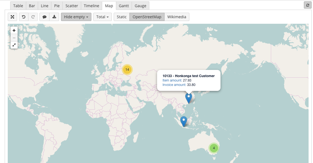Screen dimensions: 313x163
Task: Zoom out the map with the minus button
Action: (x=14, y=38)
